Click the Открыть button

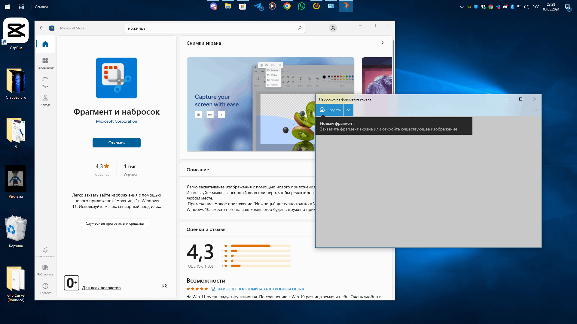point(117,143)
